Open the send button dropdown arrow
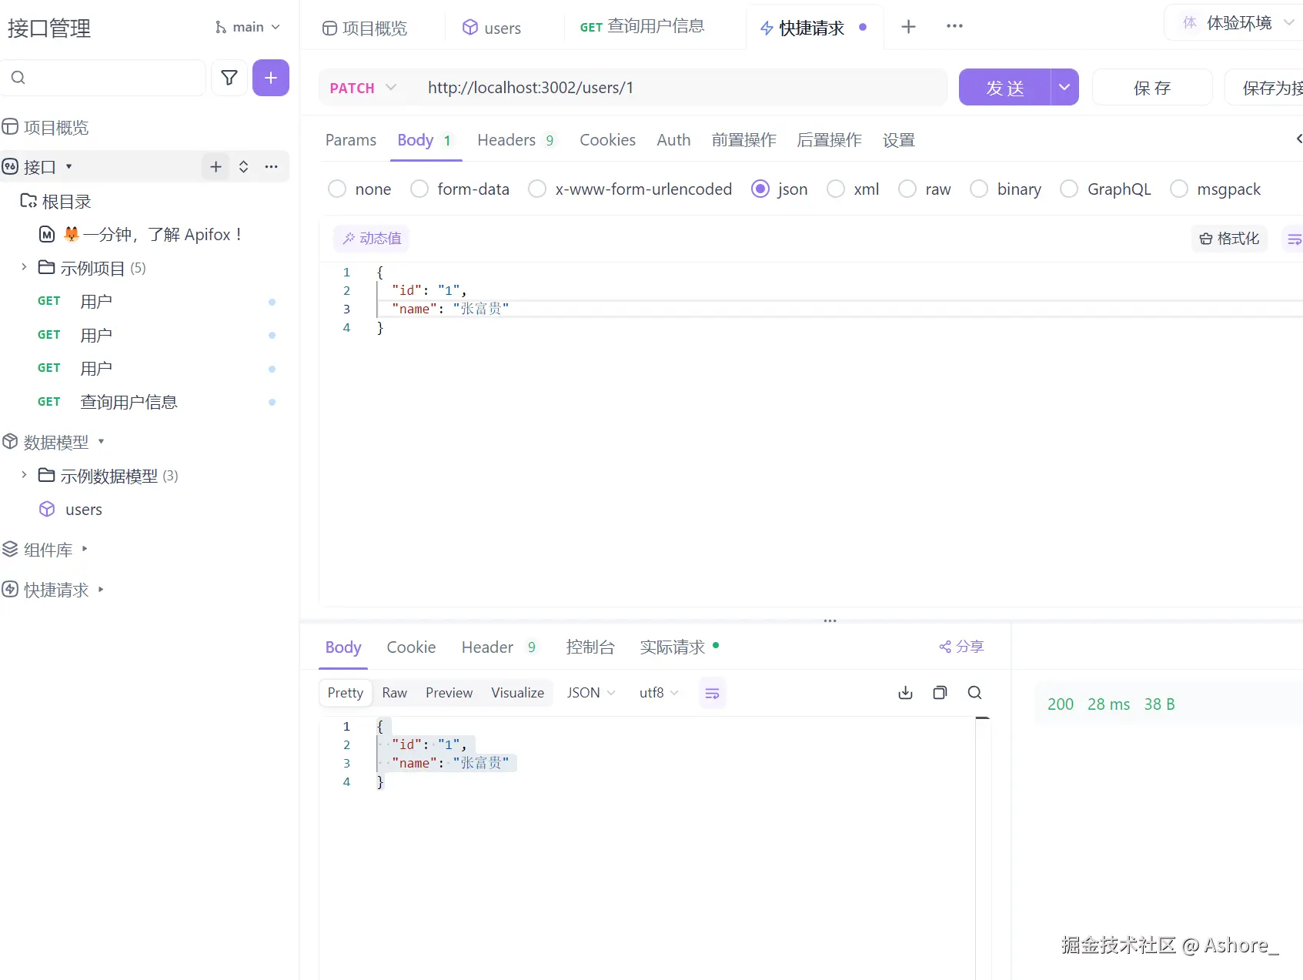Viewport: 1303px width, 980px height. [x=1064, y=87]
